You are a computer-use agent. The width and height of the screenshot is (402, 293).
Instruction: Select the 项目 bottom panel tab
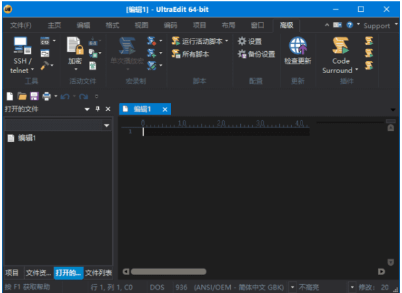tap(12, 272)
